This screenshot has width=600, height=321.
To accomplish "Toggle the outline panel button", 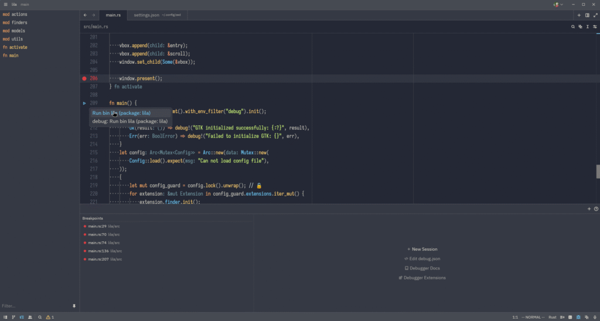I will click(22, 317).
